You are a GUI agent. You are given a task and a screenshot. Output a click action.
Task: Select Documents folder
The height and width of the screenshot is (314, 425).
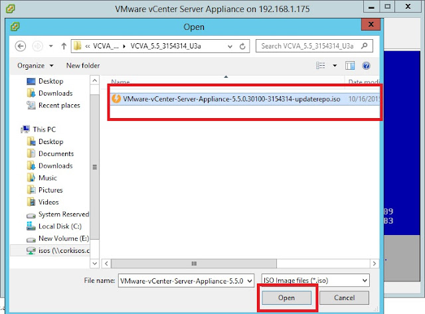click(x=50, y=153)
